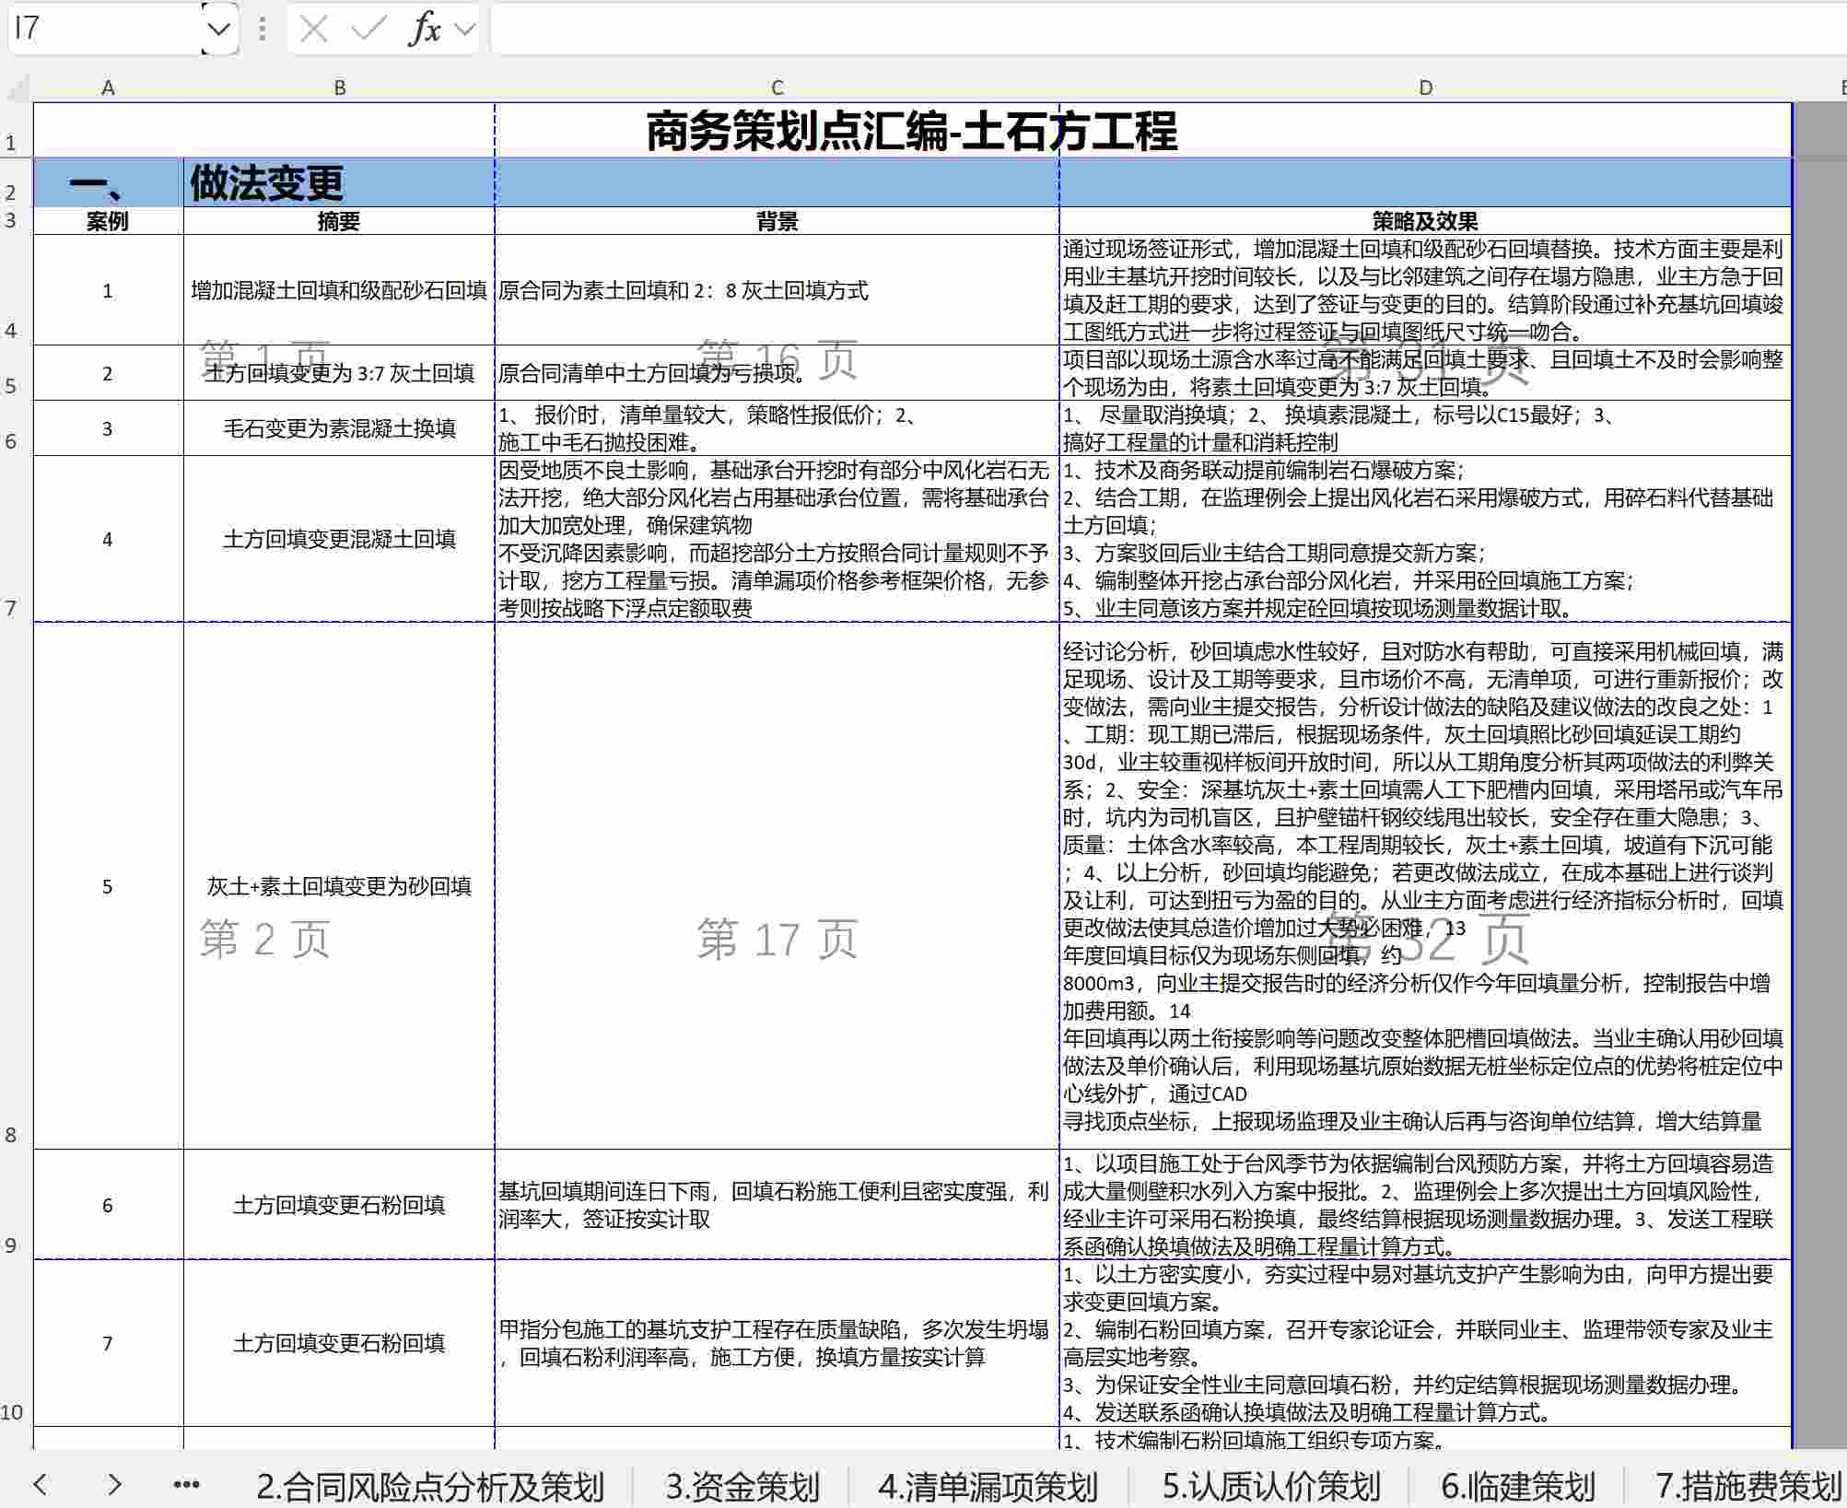Screen dimensions: 1847x1508
Task: Click cell 原合同清单中土方回填为亏损项
Action: (x=777, y=373)
